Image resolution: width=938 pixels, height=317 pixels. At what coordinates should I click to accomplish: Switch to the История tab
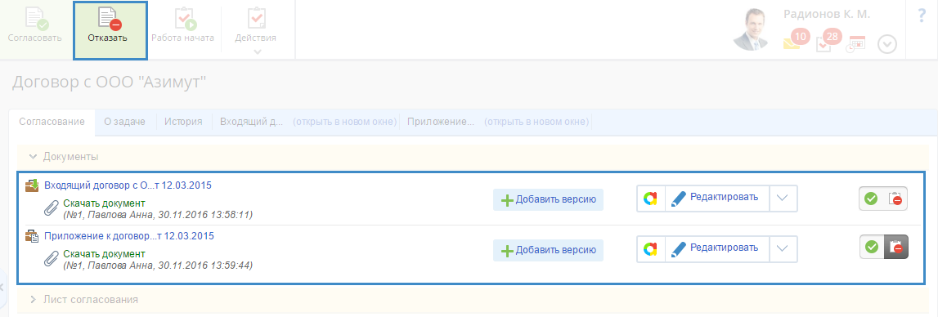coord(184,122)
